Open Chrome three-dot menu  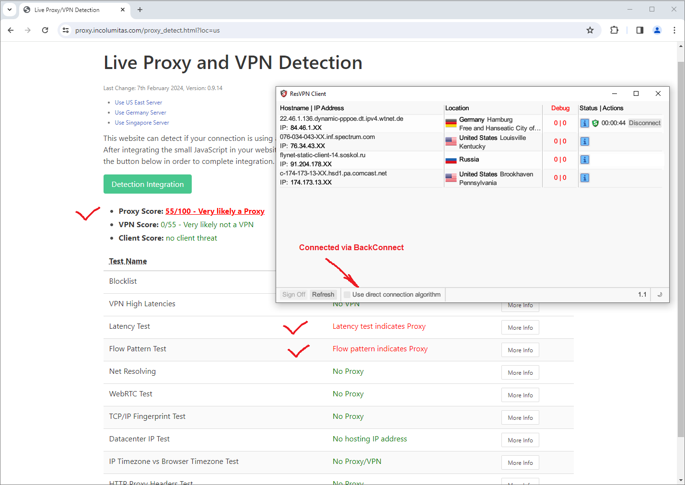674,30
